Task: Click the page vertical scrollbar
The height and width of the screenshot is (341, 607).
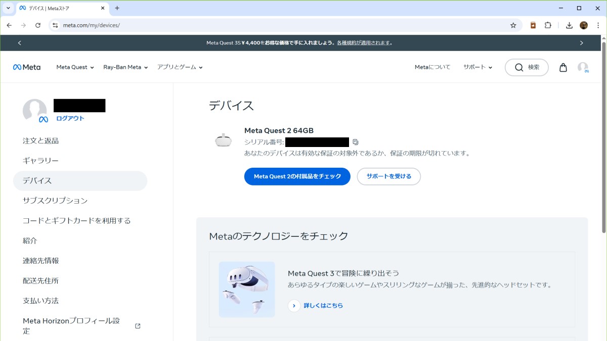Action: point(603,136)
